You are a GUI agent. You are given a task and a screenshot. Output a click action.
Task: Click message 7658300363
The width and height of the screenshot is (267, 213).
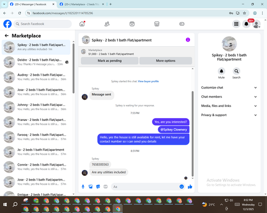(x=100, y=165)
